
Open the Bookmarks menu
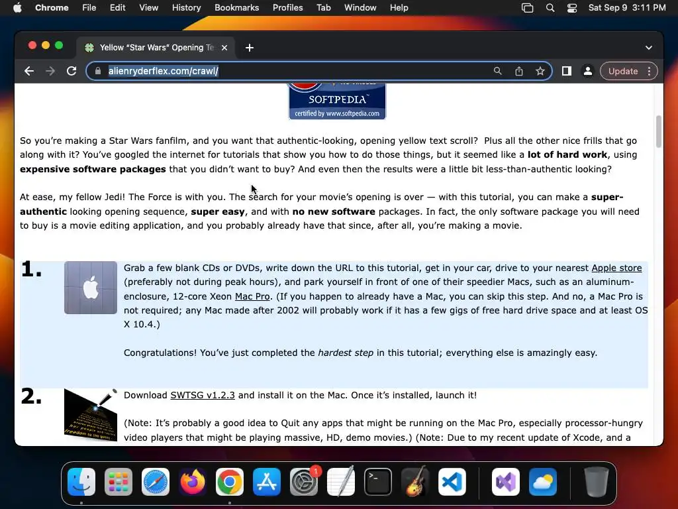point(236,8)
